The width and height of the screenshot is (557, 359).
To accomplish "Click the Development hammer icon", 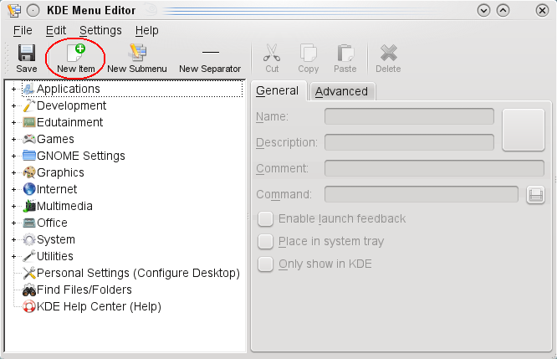I will click(x=28, y=105).
